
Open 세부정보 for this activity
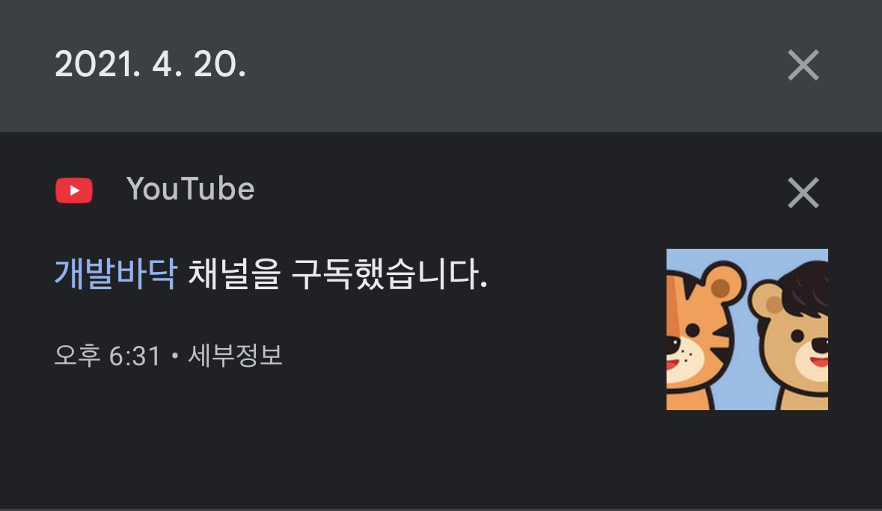[235, 356]
